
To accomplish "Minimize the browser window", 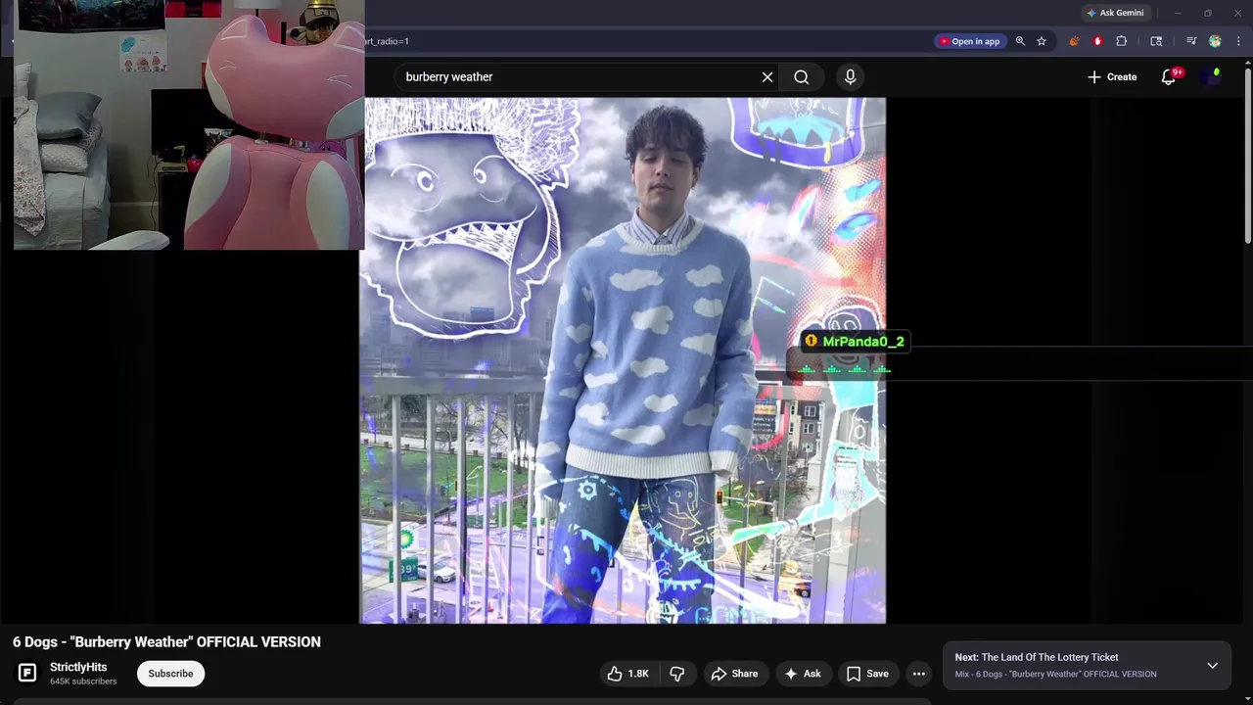I will click(1178, 13).
